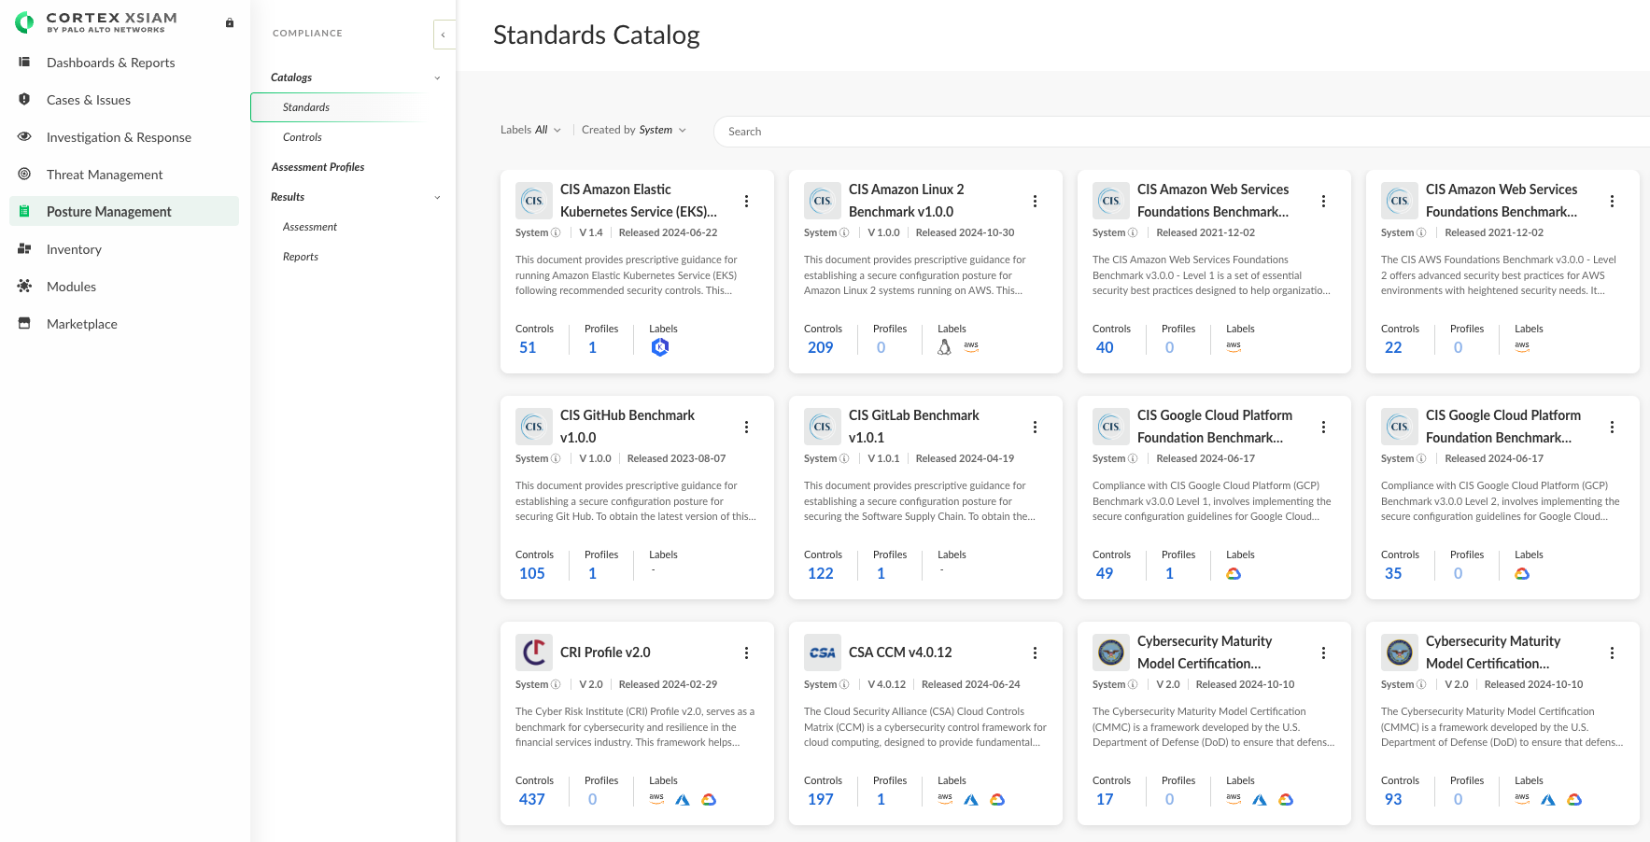Open three-dot menu on CIS Amazon EKS card

coord(746,201)
